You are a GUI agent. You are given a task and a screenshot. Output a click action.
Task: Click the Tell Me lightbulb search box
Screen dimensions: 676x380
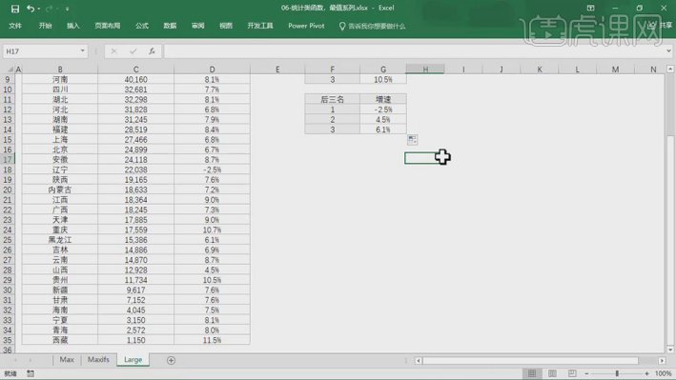coord(372,27)
